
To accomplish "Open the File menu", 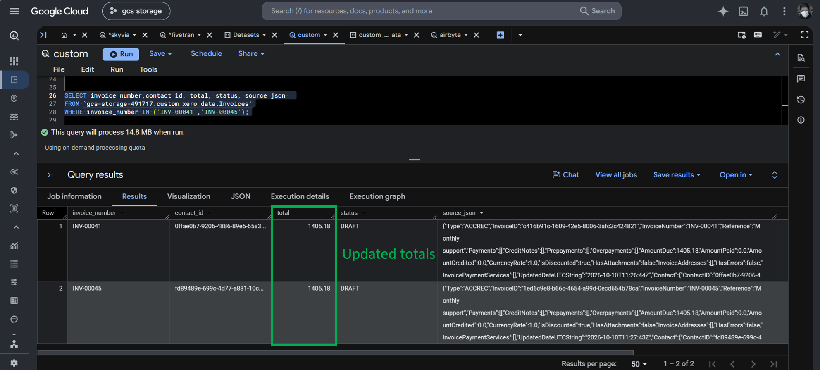I will coord(59,69).
